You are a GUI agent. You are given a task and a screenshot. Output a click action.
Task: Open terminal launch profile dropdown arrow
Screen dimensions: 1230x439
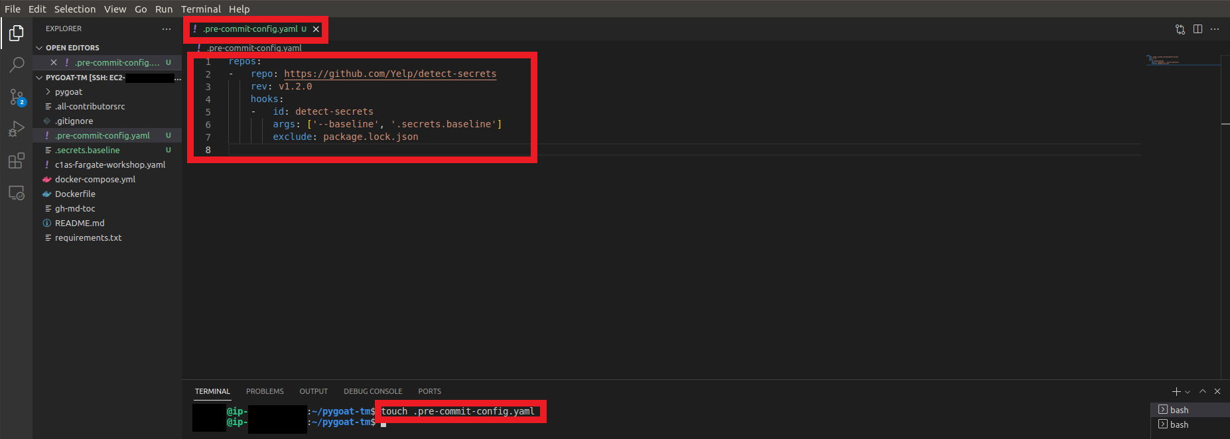[1188, 392]
